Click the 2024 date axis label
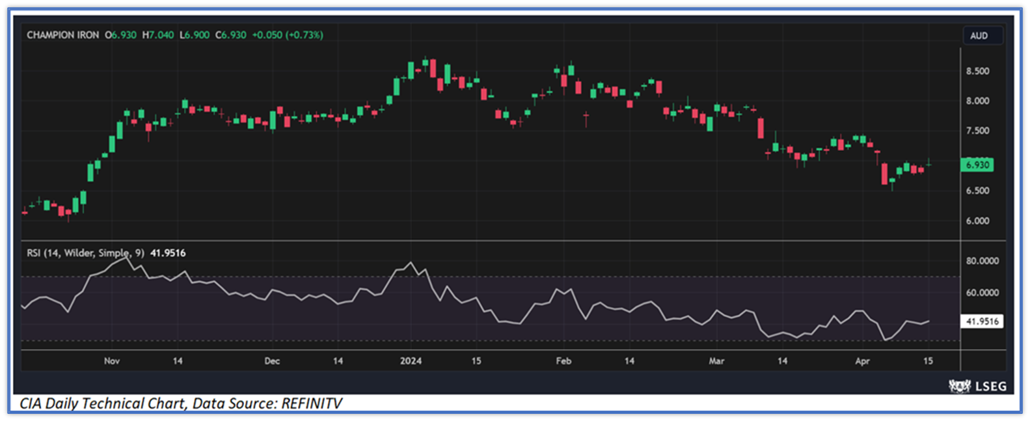The height and width of the screenshot is (421, 1030). coord(411,360)
